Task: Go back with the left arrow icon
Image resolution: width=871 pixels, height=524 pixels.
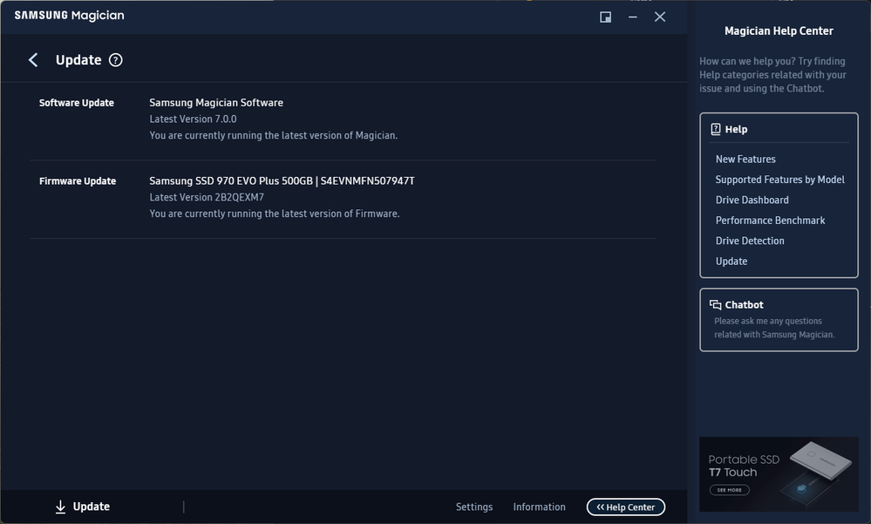Action: point(33,60)
